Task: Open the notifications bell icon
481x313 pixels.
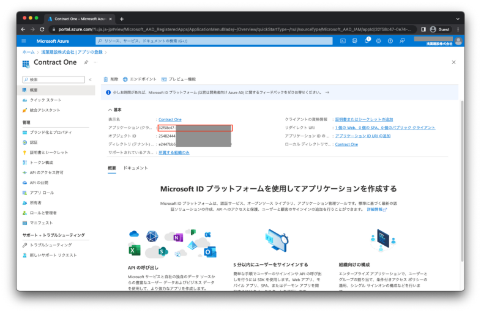Action: tap(367, 40)
